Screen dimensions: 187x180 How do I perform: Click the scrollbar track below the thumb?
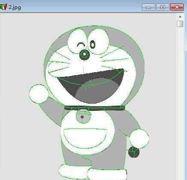(x=180, y=100)
